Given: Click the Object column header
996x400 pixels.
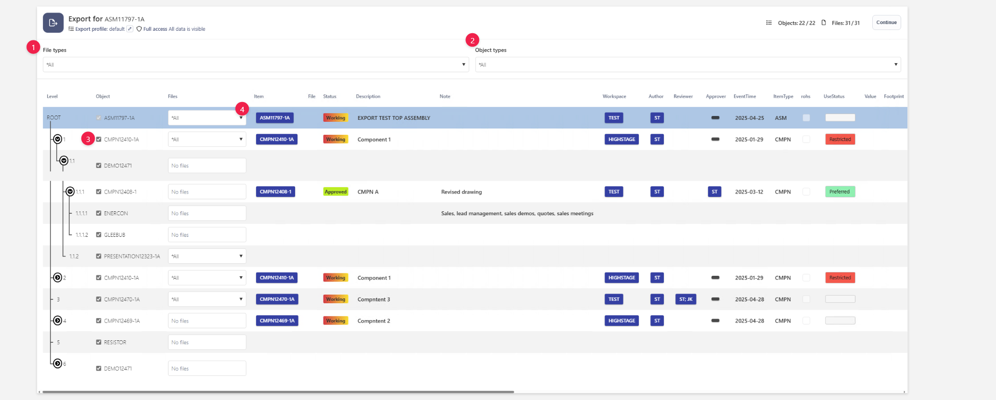Looking at the screenshot, I should tap(103, 96).
